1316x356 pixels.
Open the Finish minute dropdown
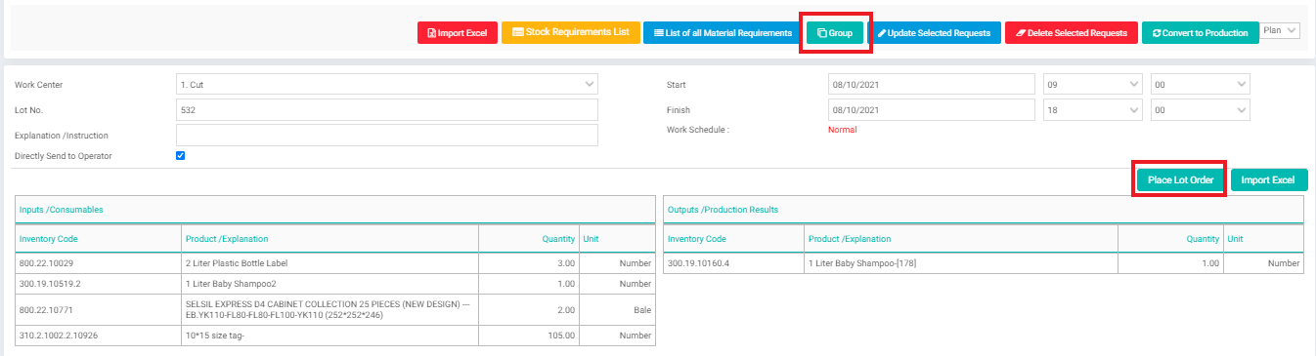click(x=1200, y=110)
